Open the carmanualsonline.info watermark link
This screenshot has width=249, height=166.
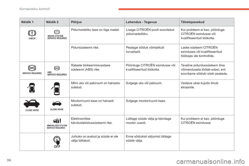pyautogui.click(x=210, y=162)
